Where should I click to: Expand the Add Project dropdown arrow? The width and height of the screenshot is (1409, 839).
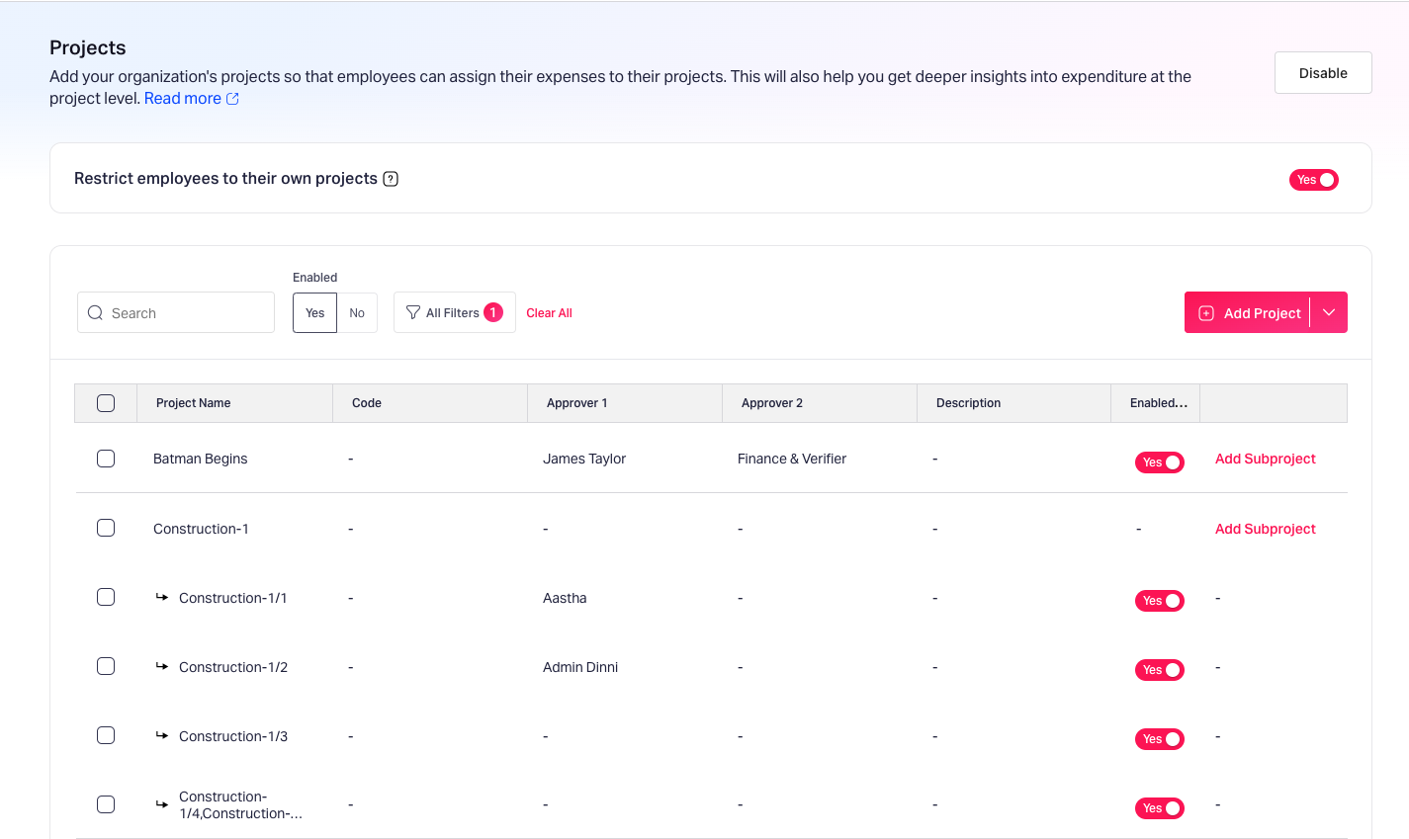(x=1329, y=313)
